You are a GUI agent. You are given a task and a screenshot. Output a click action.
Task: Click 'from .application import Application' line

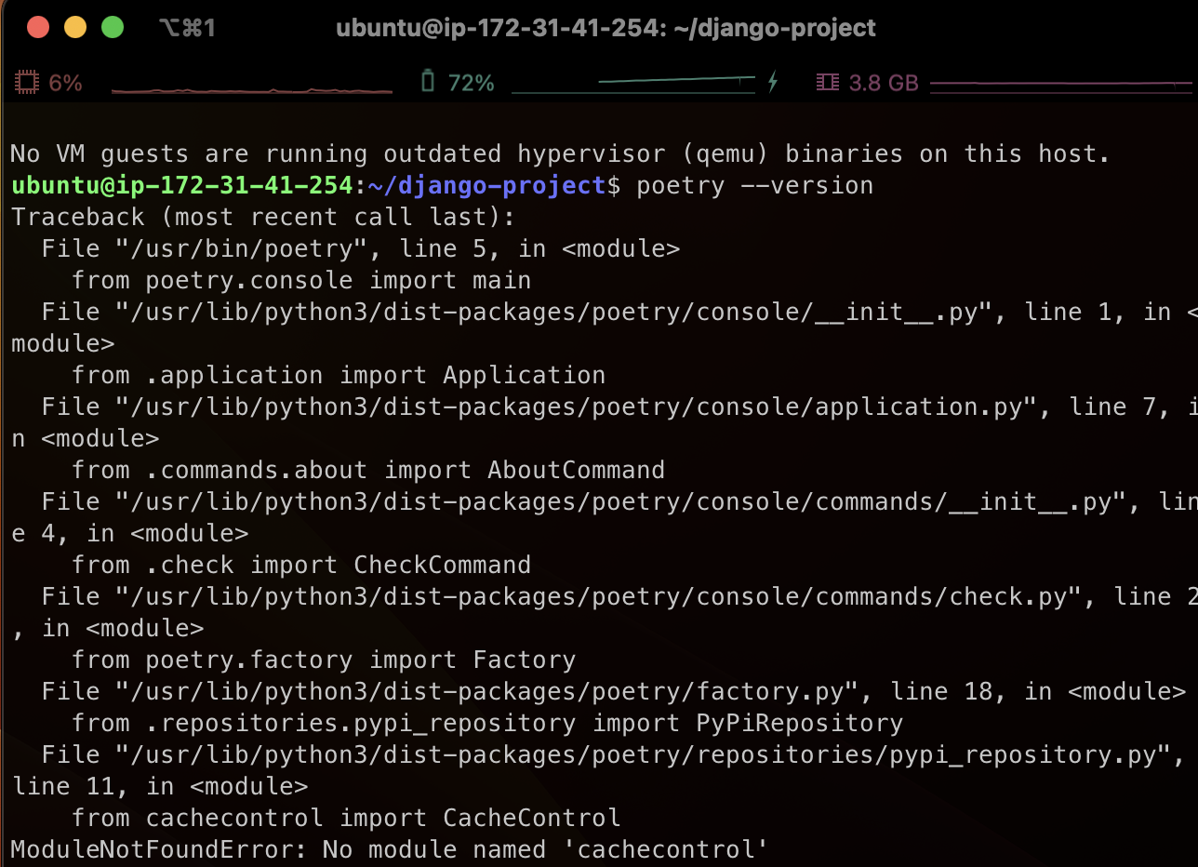[x=339, y=375]
